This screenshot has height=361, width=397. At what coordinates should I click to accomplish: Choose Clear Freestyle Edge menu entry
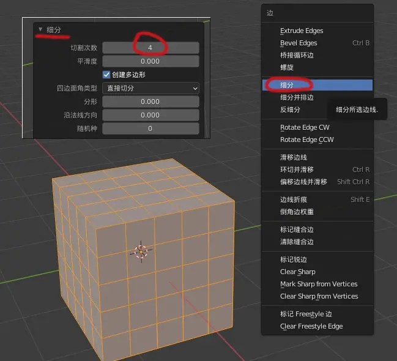(317, 326)
